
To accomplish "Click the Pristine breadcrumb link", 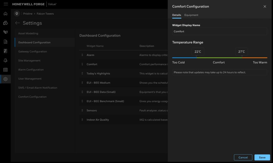I will tap(28, 14).
